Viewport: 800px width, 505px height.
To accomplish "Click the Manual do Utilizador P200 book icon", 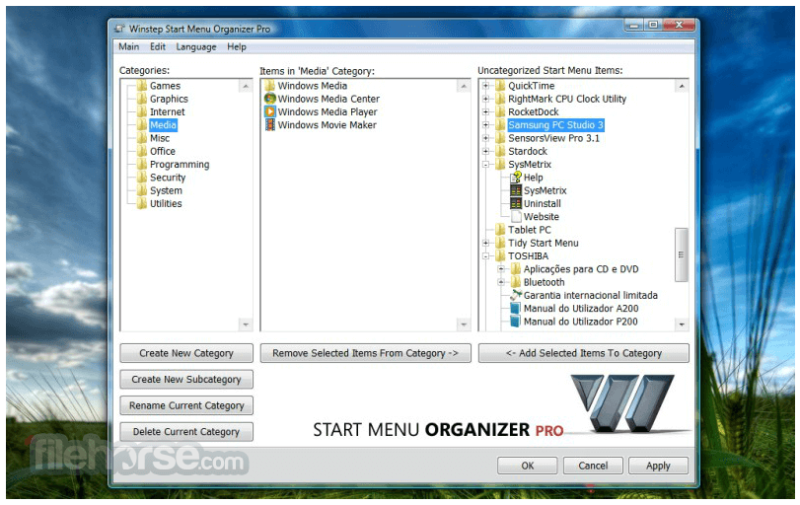I will tap(516, 322).
